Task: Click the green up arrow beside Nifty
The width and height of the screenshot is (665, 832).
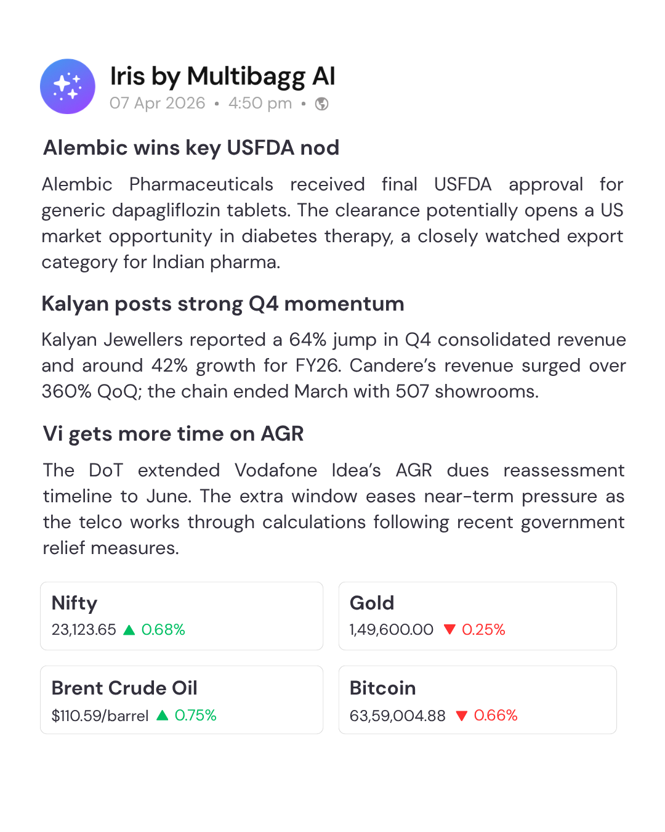Action: point(129,630)
